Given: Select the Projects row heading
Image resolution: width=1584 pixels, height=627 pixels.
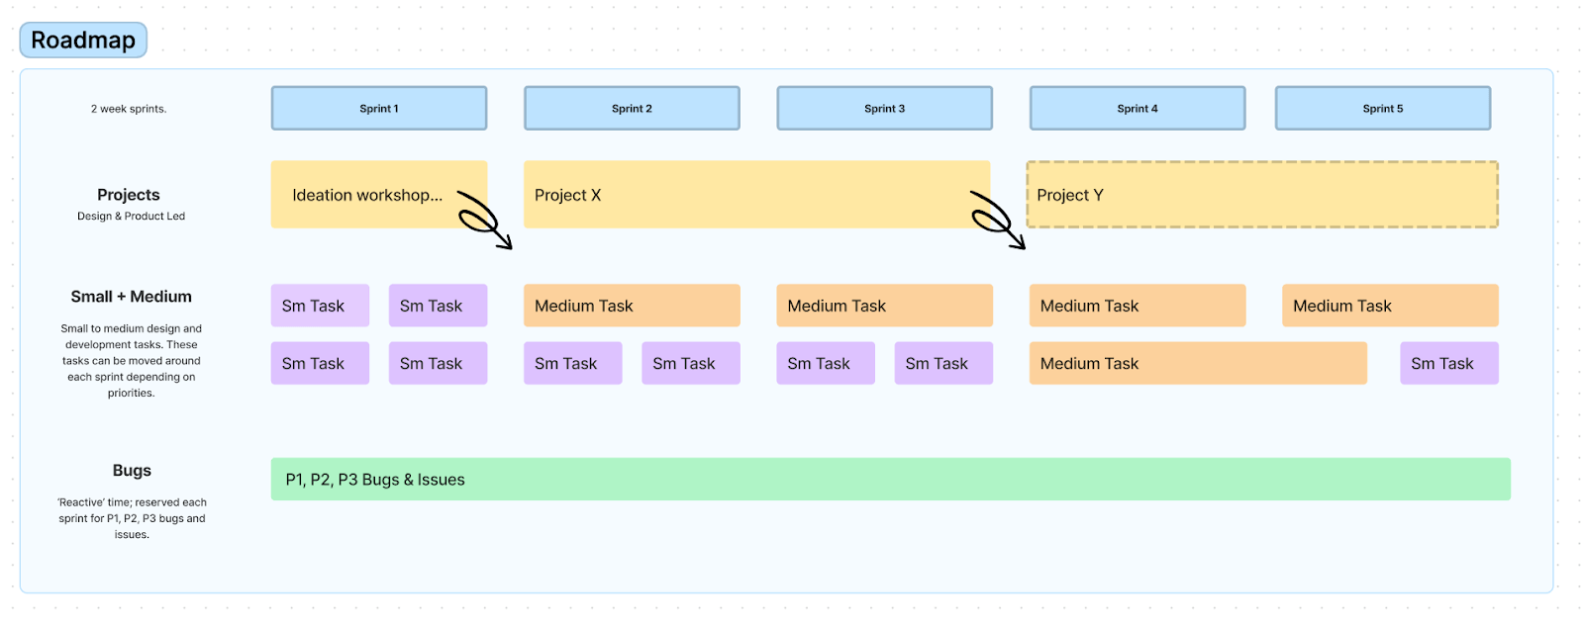Looking at the screenshot, I should click(x=129, y=195).
